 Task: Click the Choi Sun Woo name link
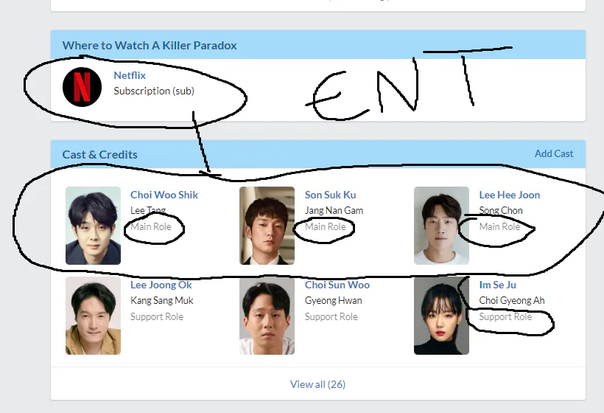click(x=337, y=285)
